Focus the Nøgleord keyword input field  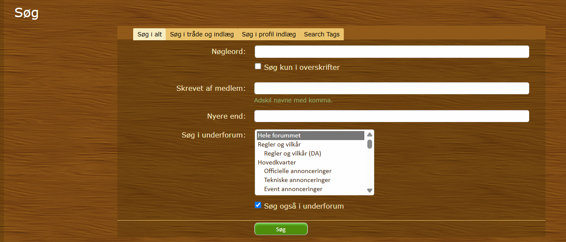[392, 52]
